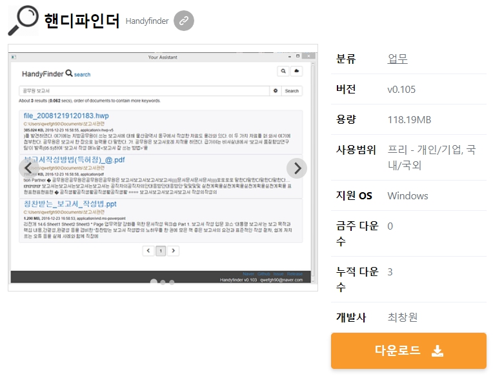The height and width of the screenshot is (376, 493).
Task: Click page 1 pagination button
Action: click(x=161, y=251)
